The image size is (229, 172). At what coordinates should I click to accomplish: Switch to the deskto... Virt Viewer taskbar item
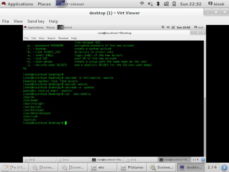click(x=191, y=167)
